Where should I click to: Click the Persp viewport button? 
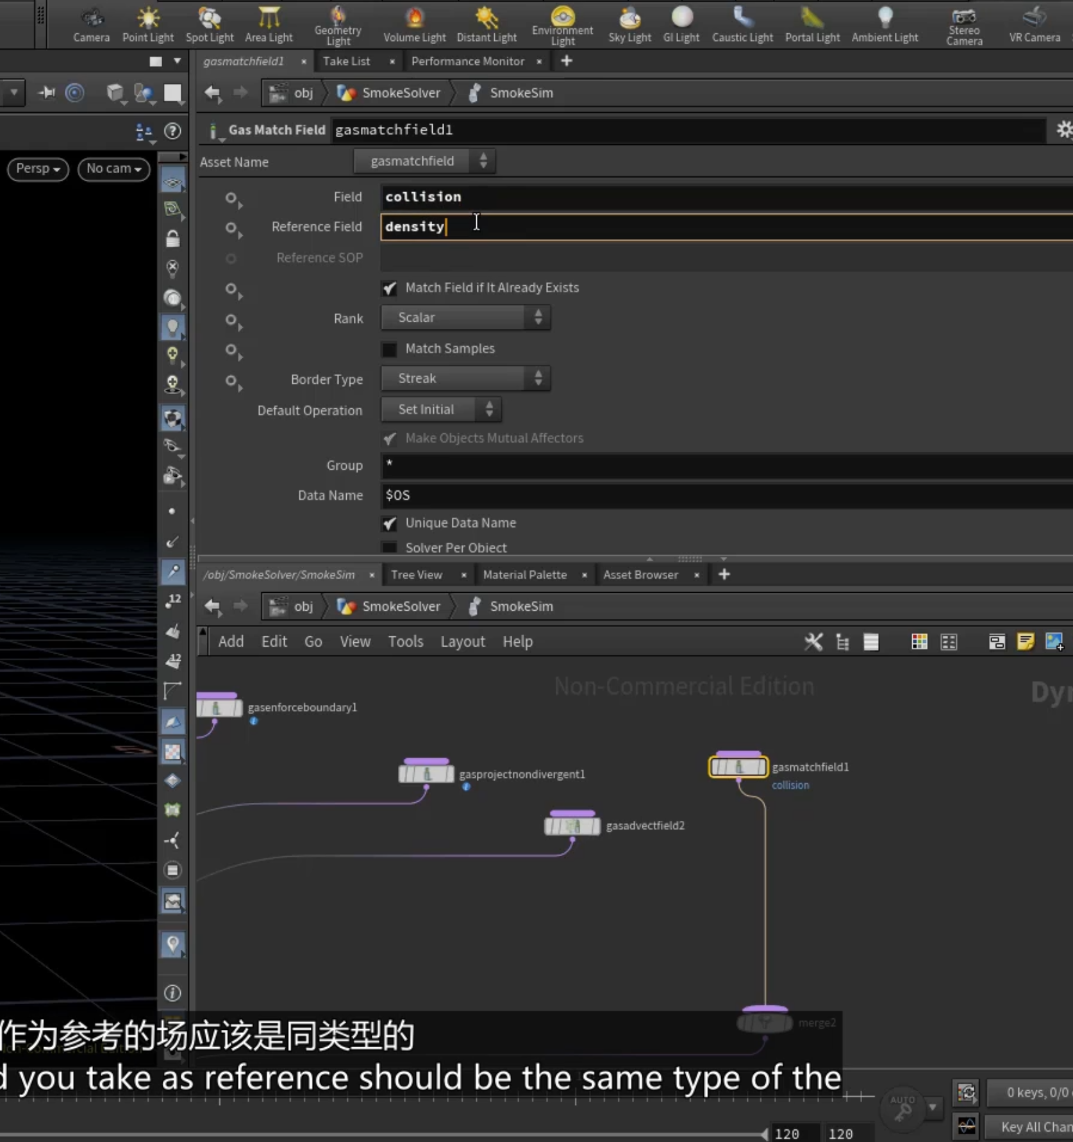[38, 169]
